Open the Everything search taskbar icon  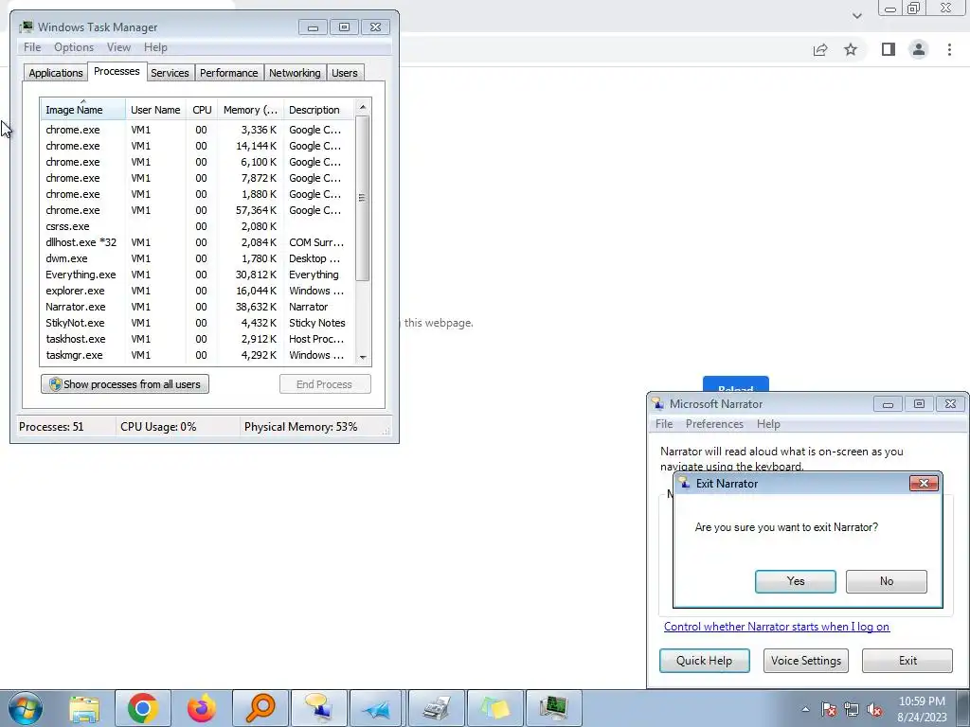260,708
